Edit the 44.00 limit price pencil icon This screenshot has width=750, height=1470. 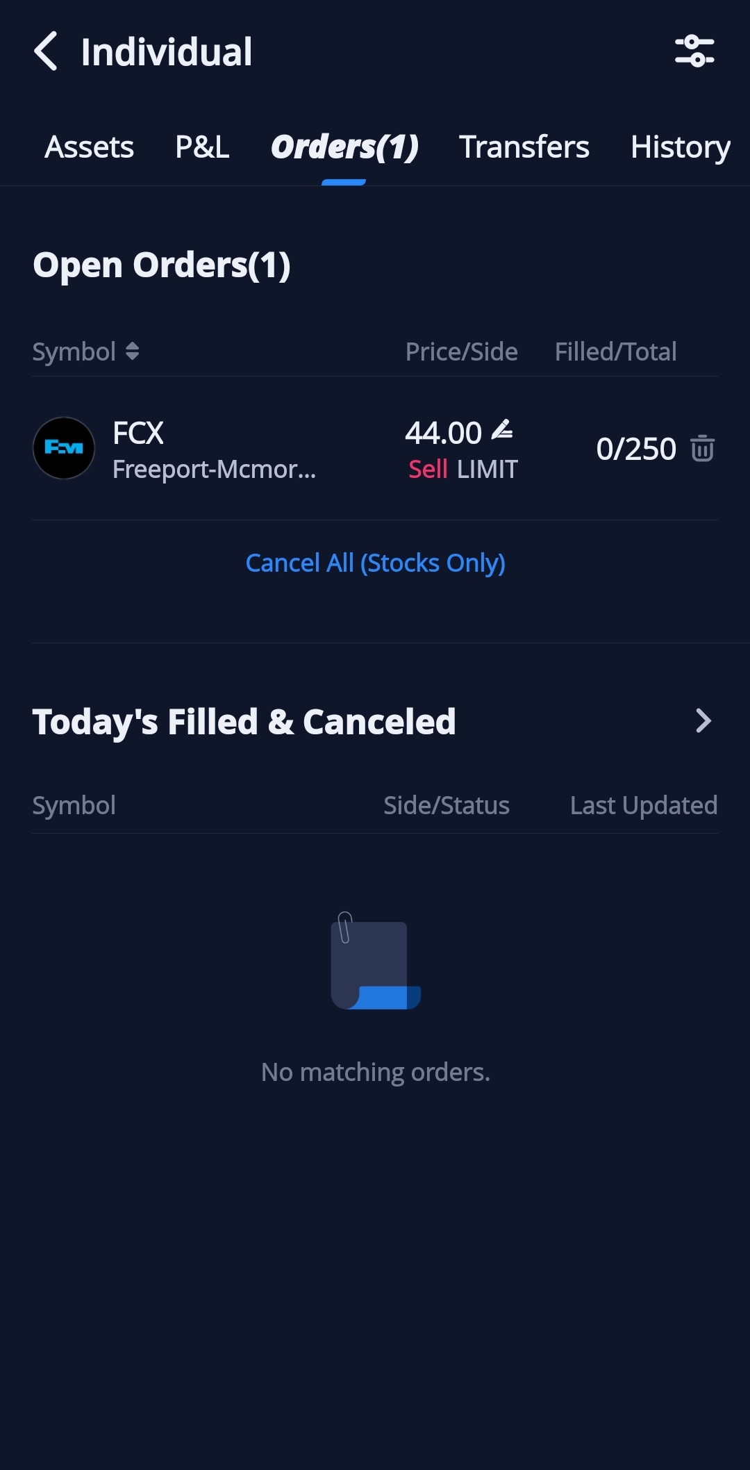pyautogui.click(x=502, y=430)
